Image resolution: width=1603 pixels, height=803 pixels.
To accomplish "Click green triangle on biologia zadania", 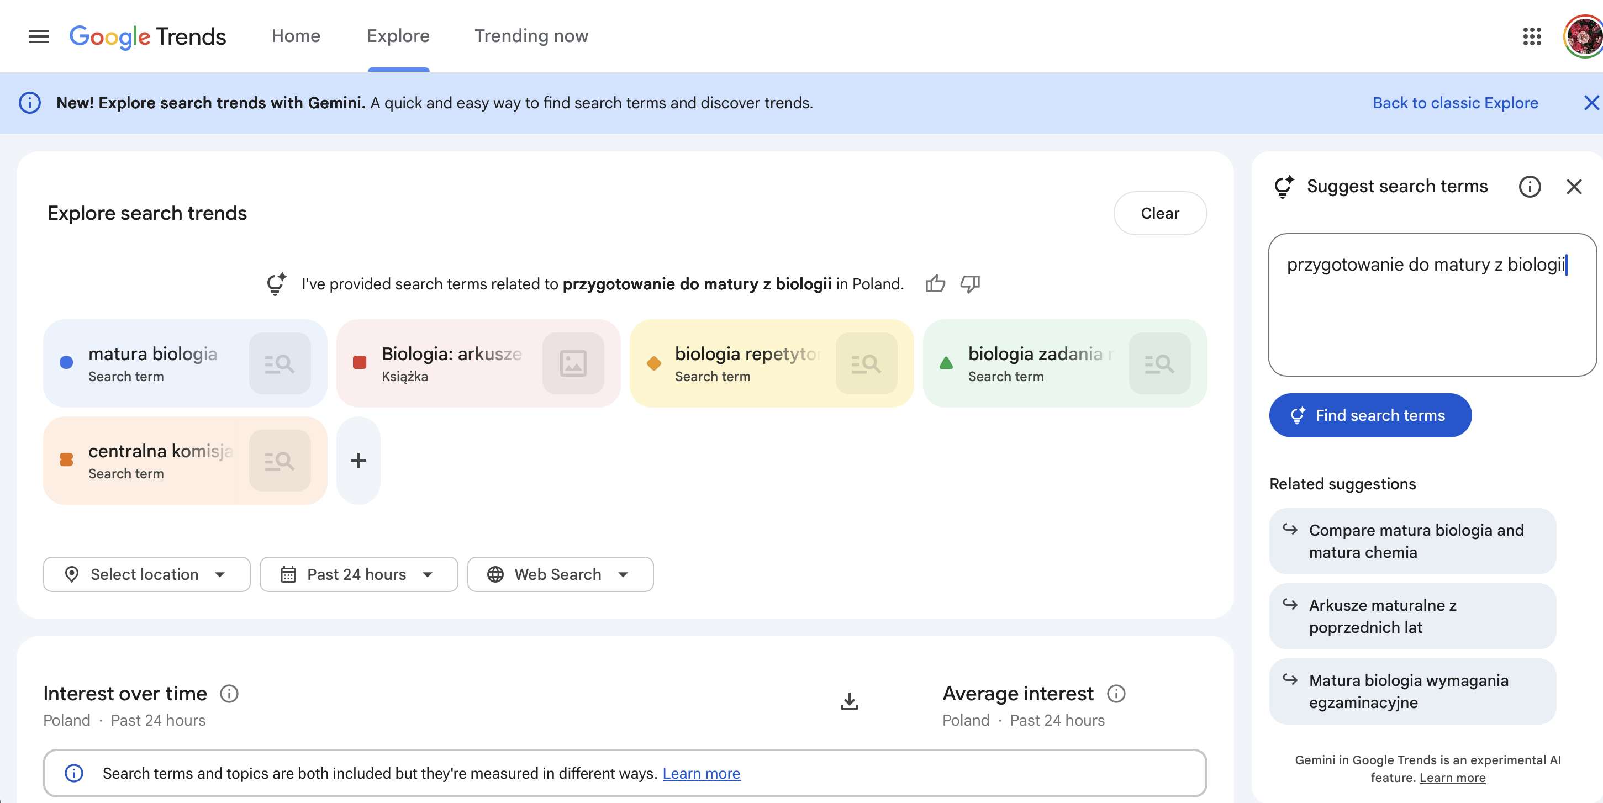I will click(946, 363).
